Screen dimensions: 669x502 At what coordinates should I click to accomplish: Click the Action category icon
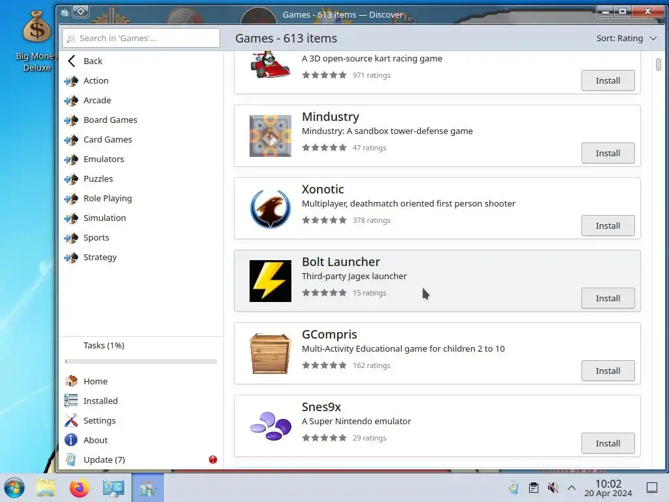click(x=71, y=80)
